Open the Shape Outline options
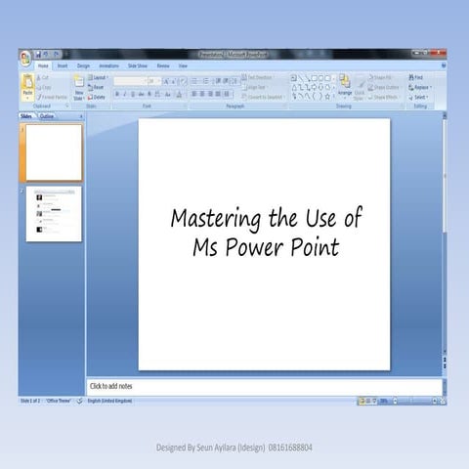The height and width of the screenshot is (469, 469). [383, 87]
